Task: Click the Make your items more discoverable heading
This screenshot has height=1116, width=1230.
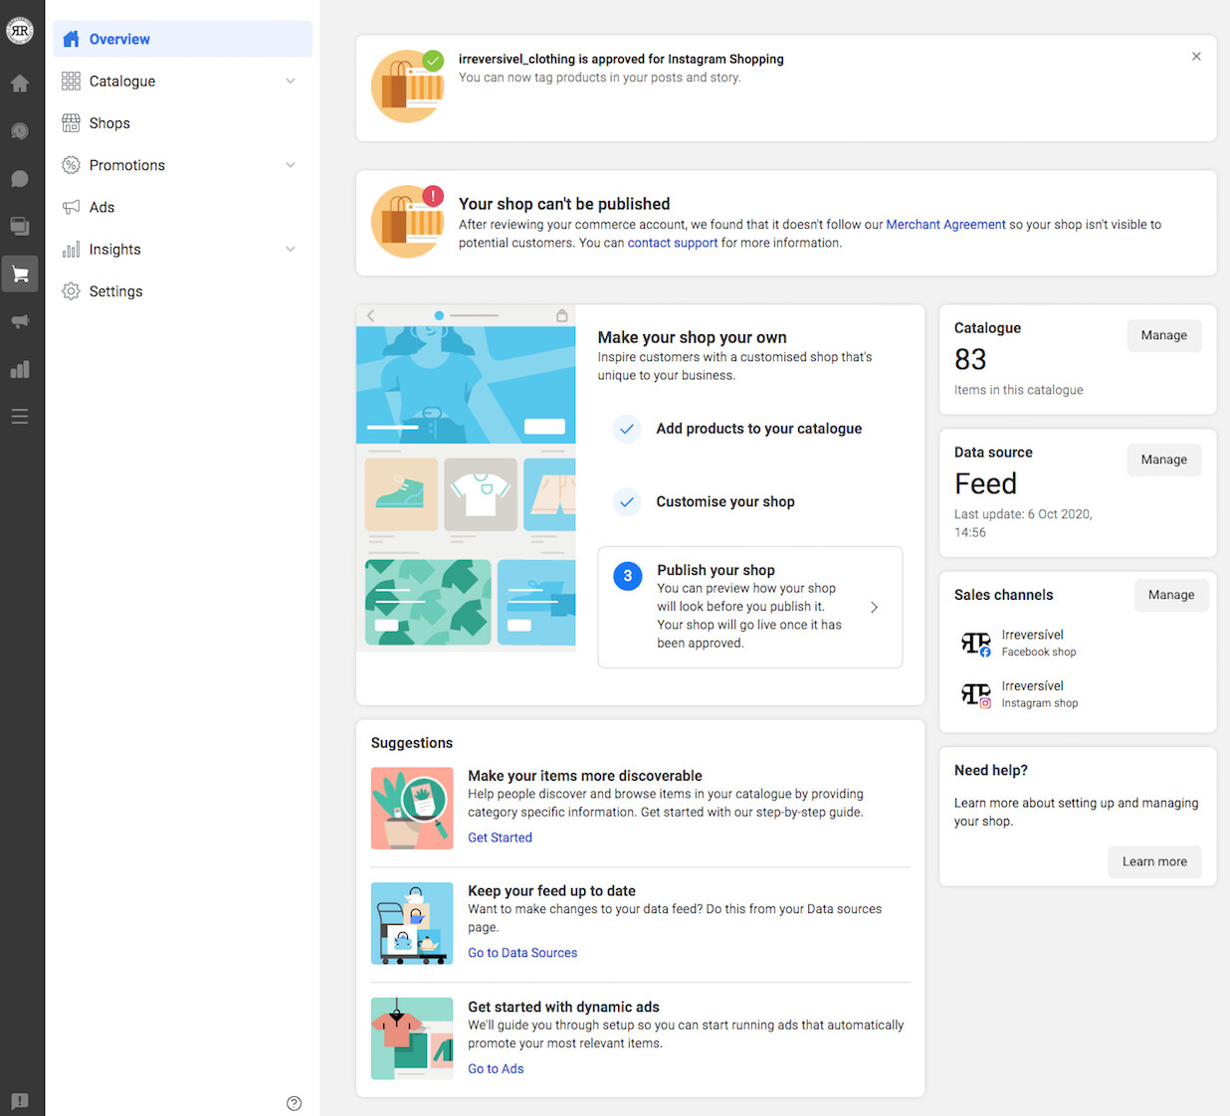Action: click(585, 776)
